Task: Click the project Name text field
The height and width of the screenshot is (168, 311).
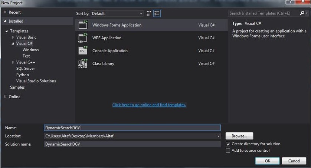Action: [x=132, y=128]
